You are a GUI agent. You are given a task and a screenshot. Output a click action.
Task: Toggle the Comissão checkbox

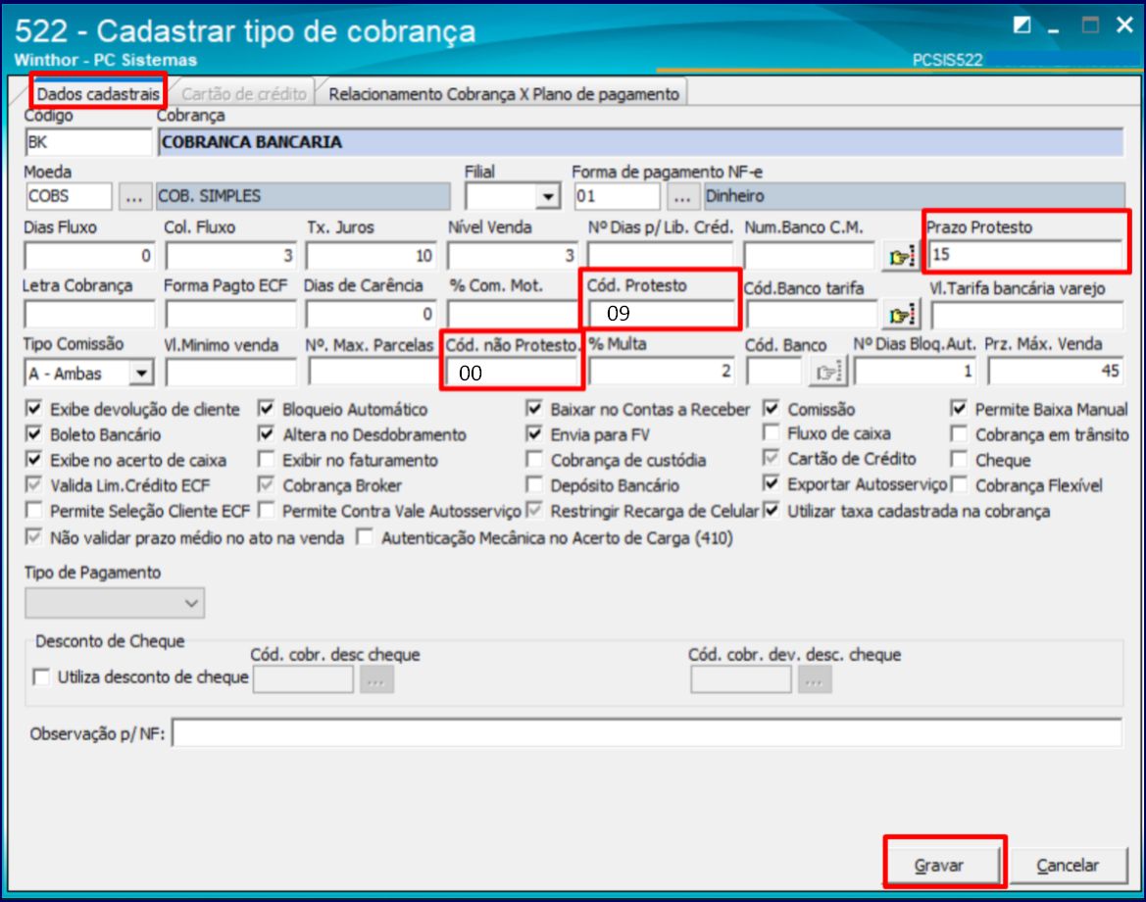[772, 409]
